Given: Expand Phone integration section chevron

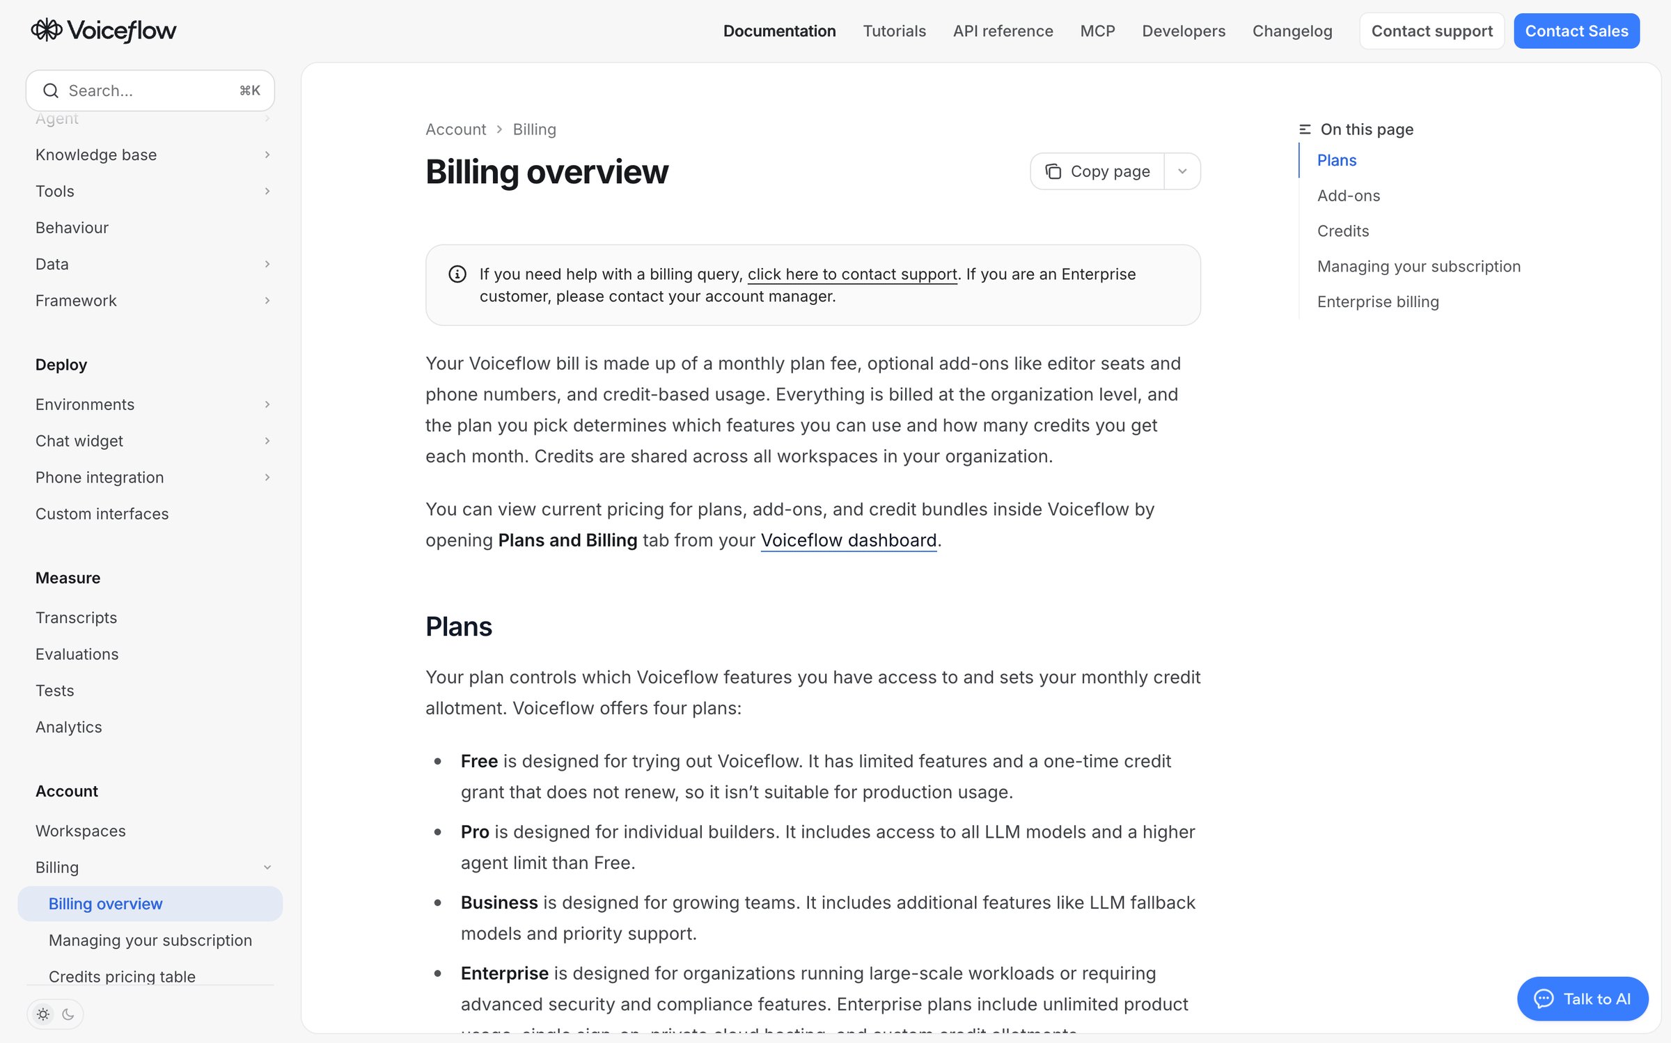Looking at the screenshot, I should click(x=267, y=477).
